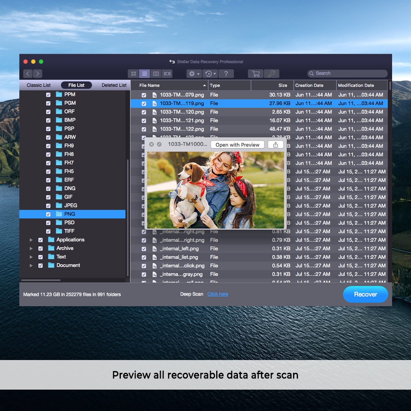The height and width of the screenshot is (411, 411).
Task: Uncheck the Applications folder checkbox
Action: pos(40,240)
